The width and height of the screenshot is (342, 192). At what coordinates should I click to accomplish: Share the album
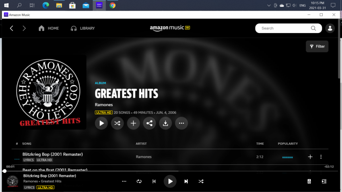[x=149, y=123]
